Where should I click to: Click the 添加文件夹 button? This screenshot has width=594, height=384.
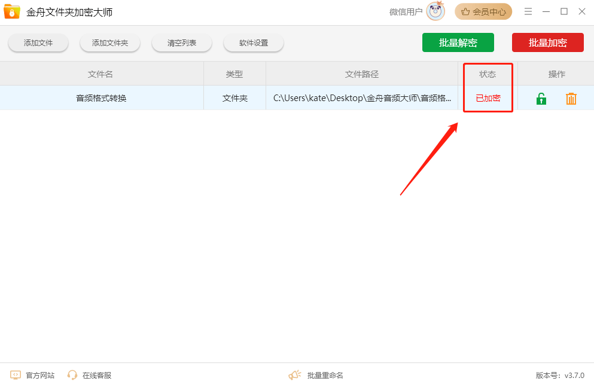click(110, 43)
